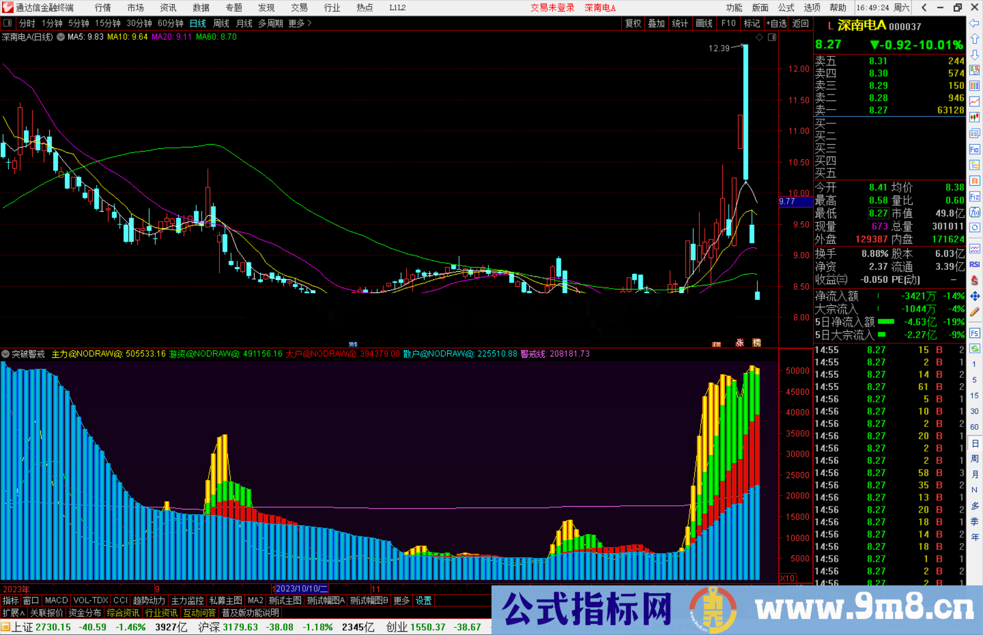Click the F10 company info sidebar icon
The width and height of the screenshot is (983, 635).
[974, 150]
